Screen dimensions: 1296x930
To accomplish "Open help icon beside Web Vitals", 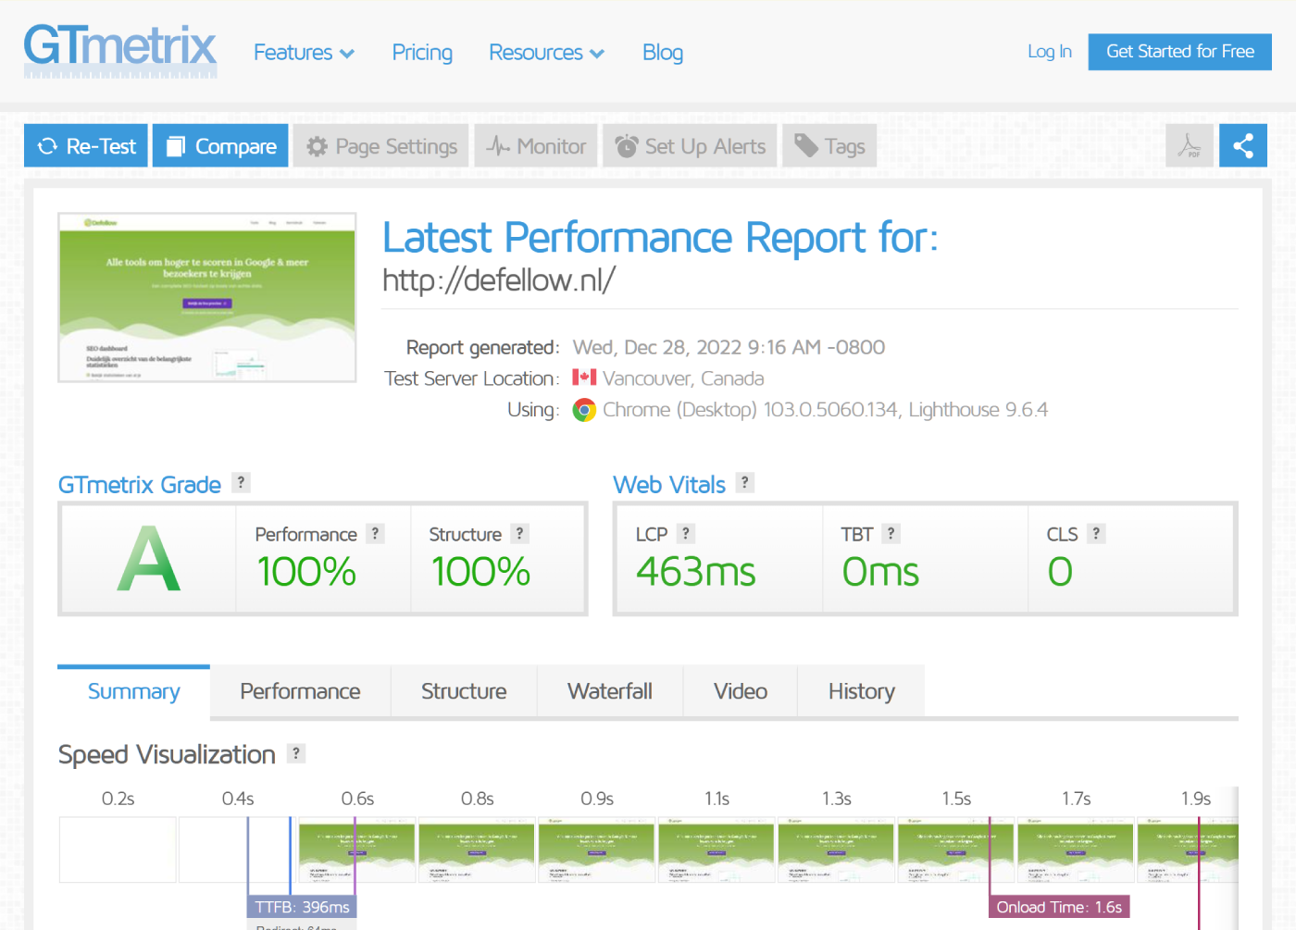I will (x=745, y=482).
